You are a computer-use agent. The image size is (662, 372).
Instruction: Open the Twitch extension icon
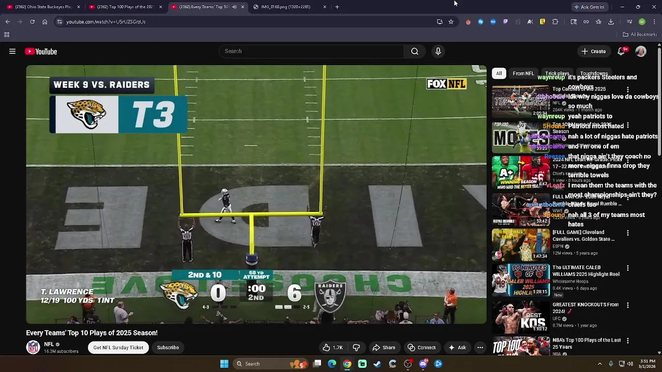(x=505, y=22)
